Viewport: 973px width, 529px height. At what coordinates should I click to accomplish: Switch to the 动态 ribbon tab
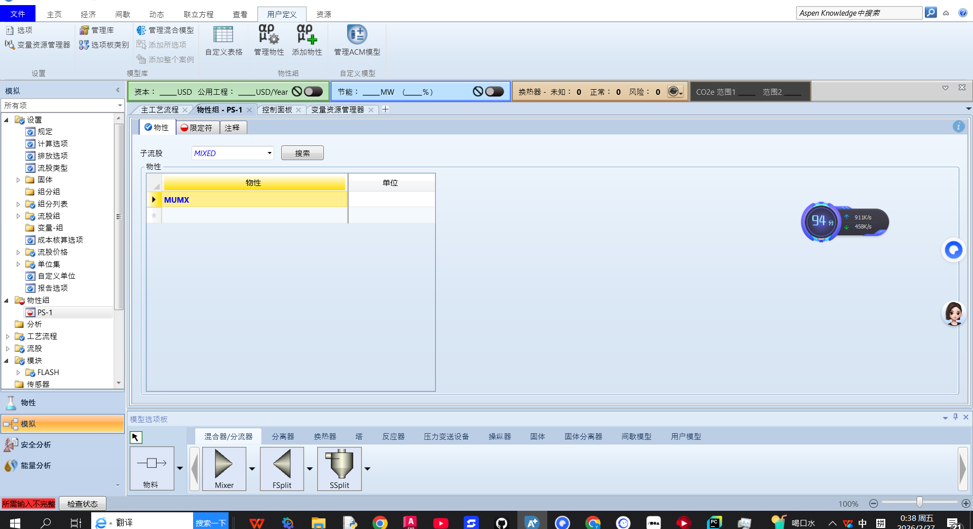click(157, 14)
